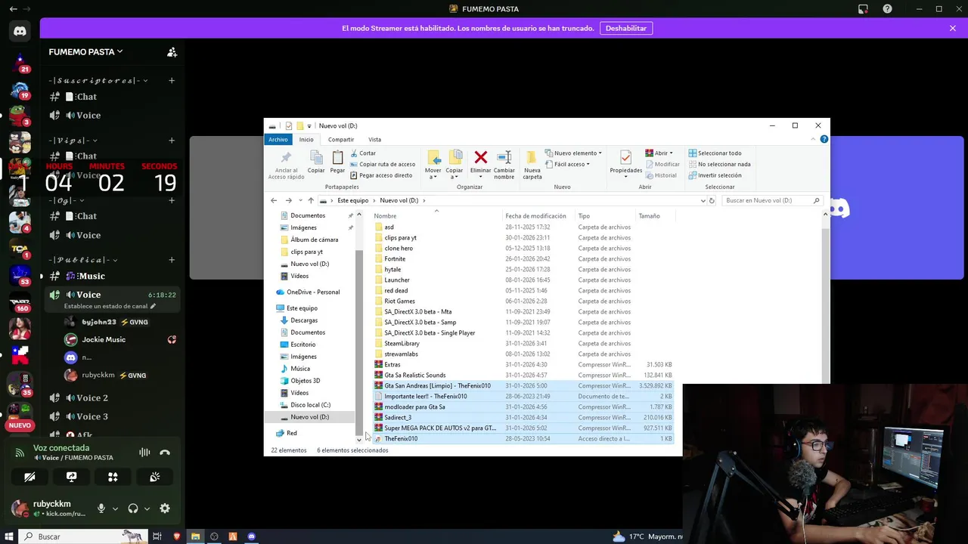Select the Fortnite folder
968x544 pixels.
pyautogui.click(x=395, y=259)
